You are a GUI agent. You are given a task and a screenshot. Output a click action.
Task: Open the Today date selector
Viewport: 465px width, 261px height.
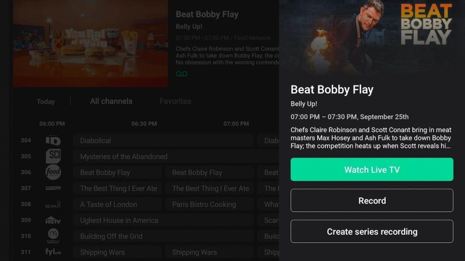click(x=45, y=101)
